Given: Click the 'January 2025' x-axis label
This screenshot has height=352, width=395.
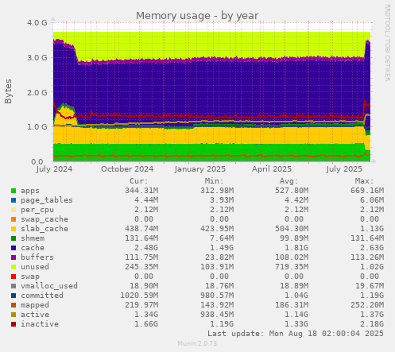Looking at the screenshot, I should [200, 169].
